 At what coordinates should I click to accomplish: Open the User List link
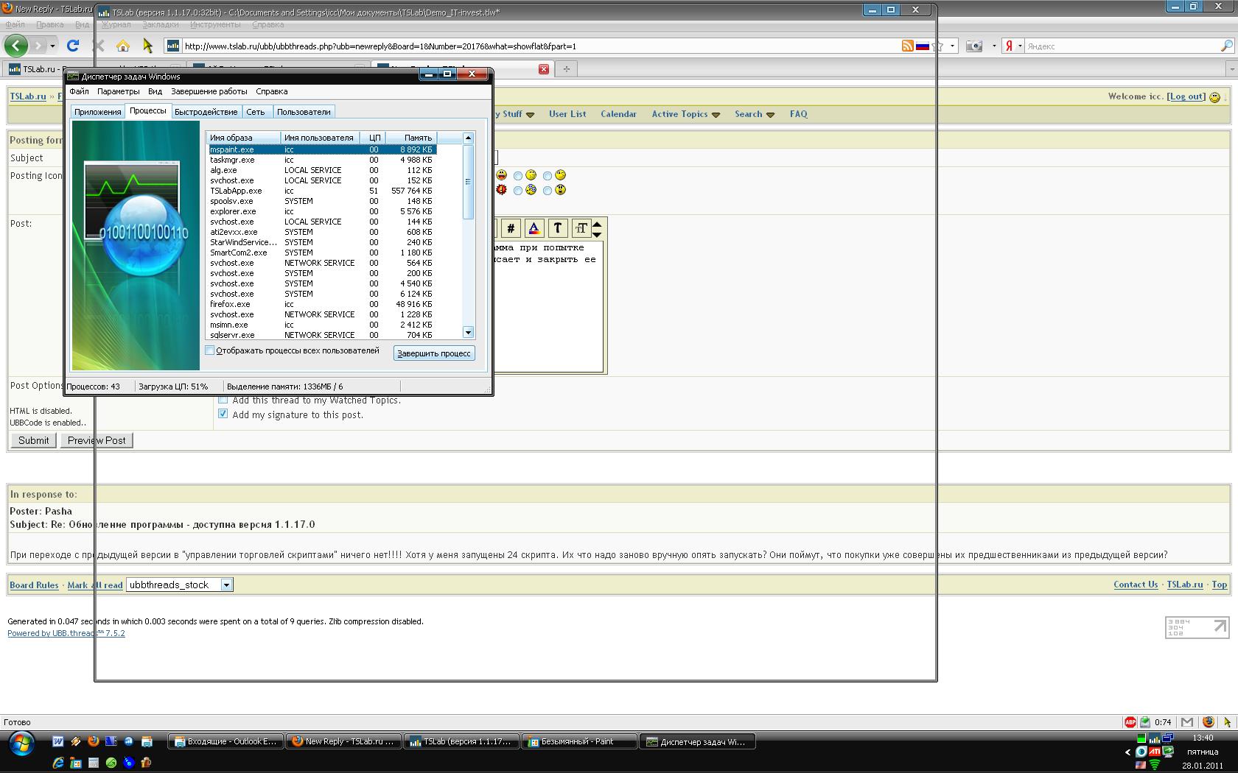coord(567,114)
